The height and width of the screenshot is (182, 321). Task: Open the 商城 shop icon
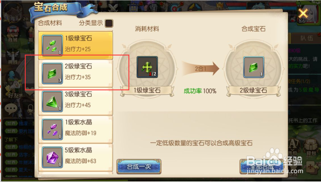[x=13, y=34]
